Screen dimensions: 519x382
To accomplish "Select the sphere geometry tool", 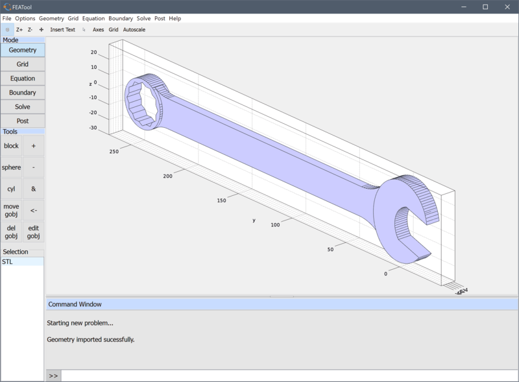I will click(11, 167).
